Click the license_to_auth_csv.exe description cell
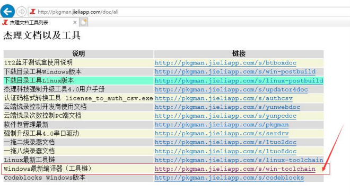The width and height of the screenshot is (350, 195). coord(78,98)
